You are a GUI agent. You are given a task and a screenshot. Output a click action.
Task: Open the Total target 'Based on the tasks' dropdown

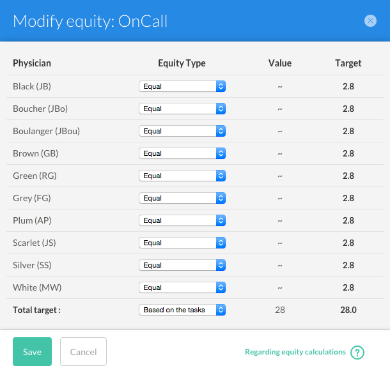[182, 310]
